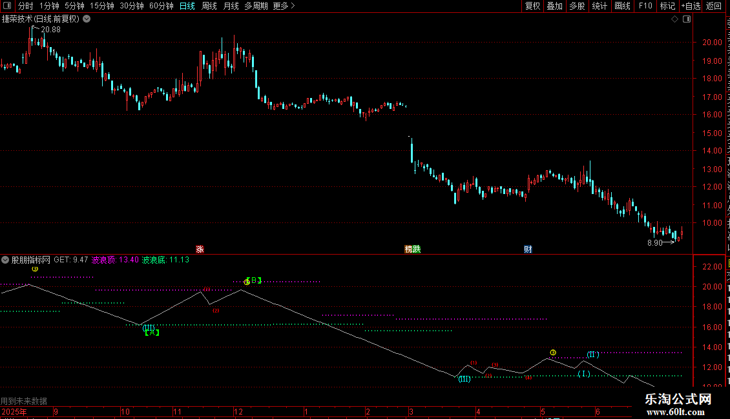
Task: Expand the 更多 periods menu
Action: tap(284, 6)
